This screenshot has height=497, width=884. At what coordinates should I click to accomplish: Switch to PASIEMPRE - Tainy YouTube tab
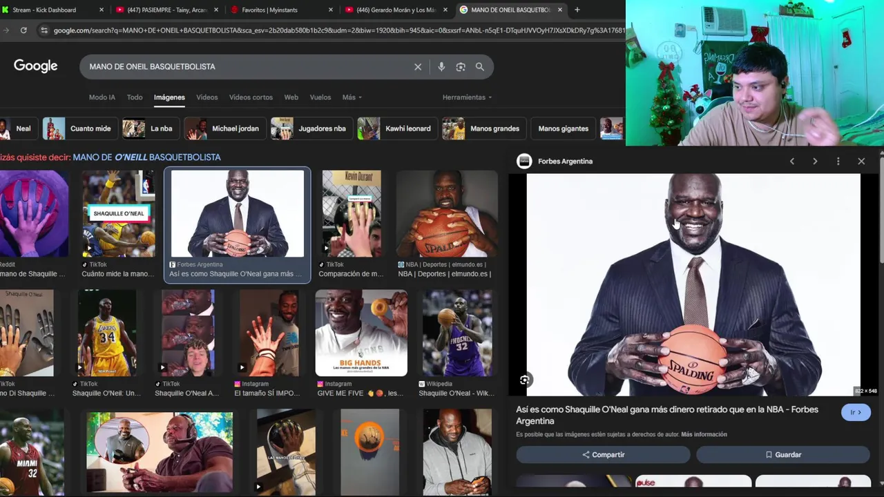coord(167,10)
